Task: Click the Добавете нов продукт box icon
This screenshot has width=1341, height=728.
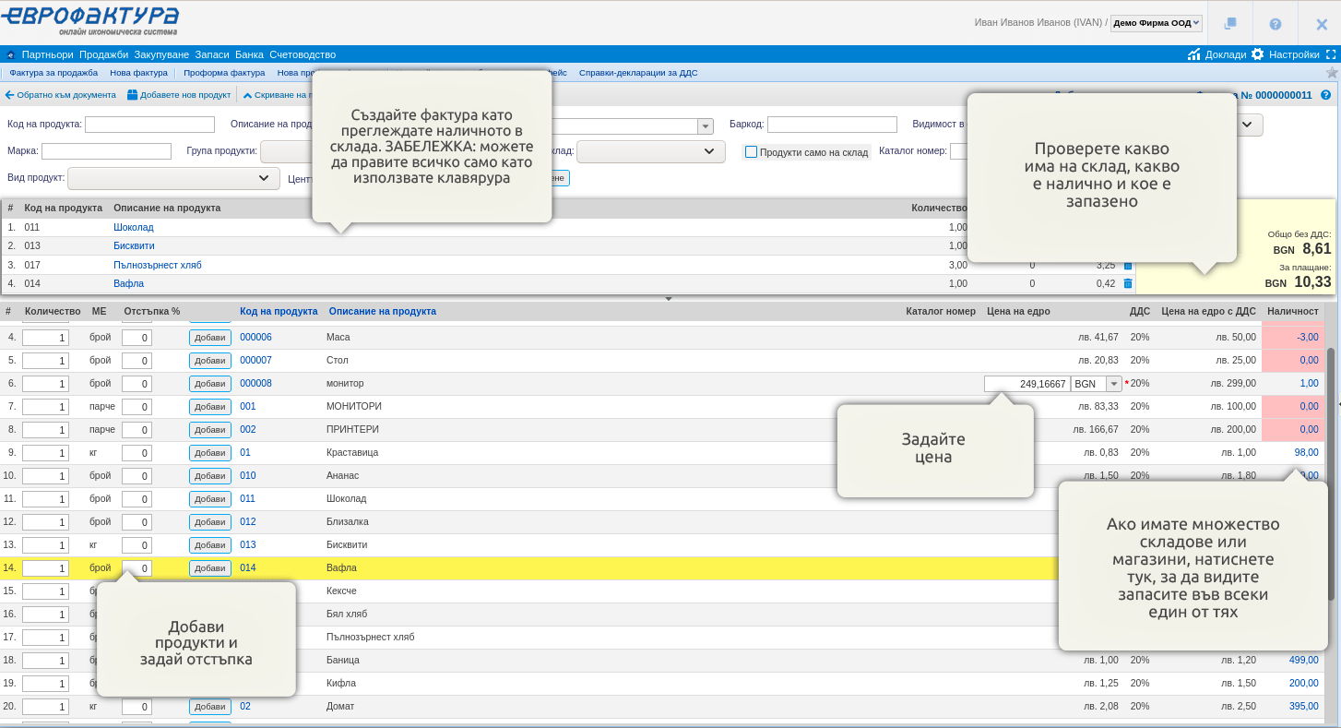Action: pyautogui.click(x=132, y=95)
